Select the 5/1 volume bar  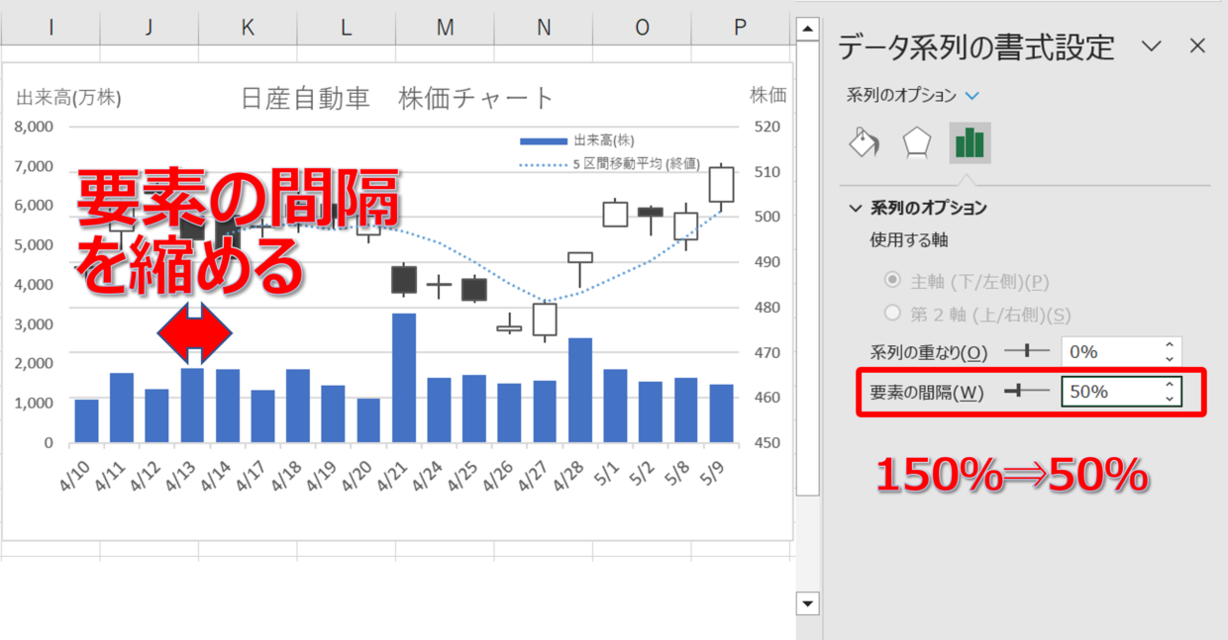616,406
